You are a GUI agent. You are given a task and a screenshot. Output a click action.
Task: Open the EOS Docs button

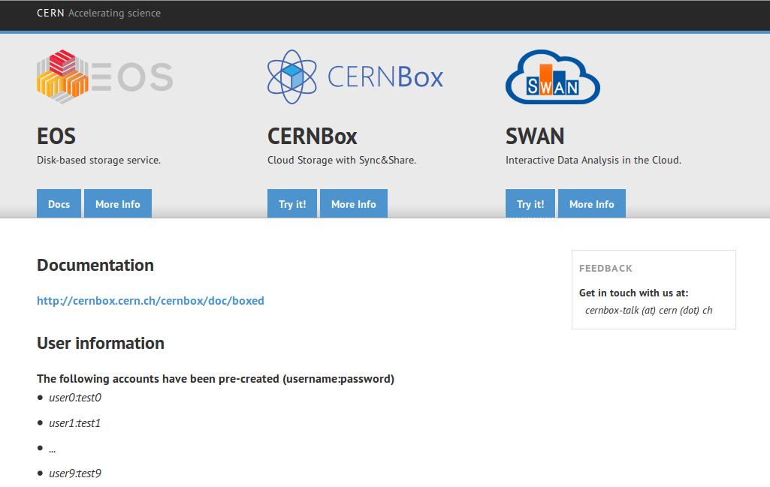click(59, 204)
